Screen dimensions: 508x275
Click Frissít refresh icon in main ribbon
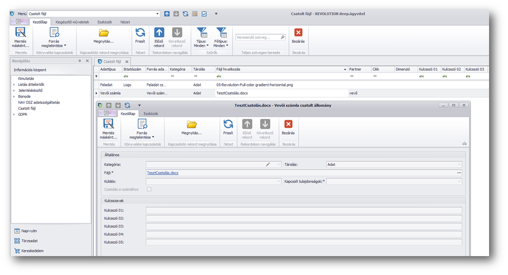(140, 33)
